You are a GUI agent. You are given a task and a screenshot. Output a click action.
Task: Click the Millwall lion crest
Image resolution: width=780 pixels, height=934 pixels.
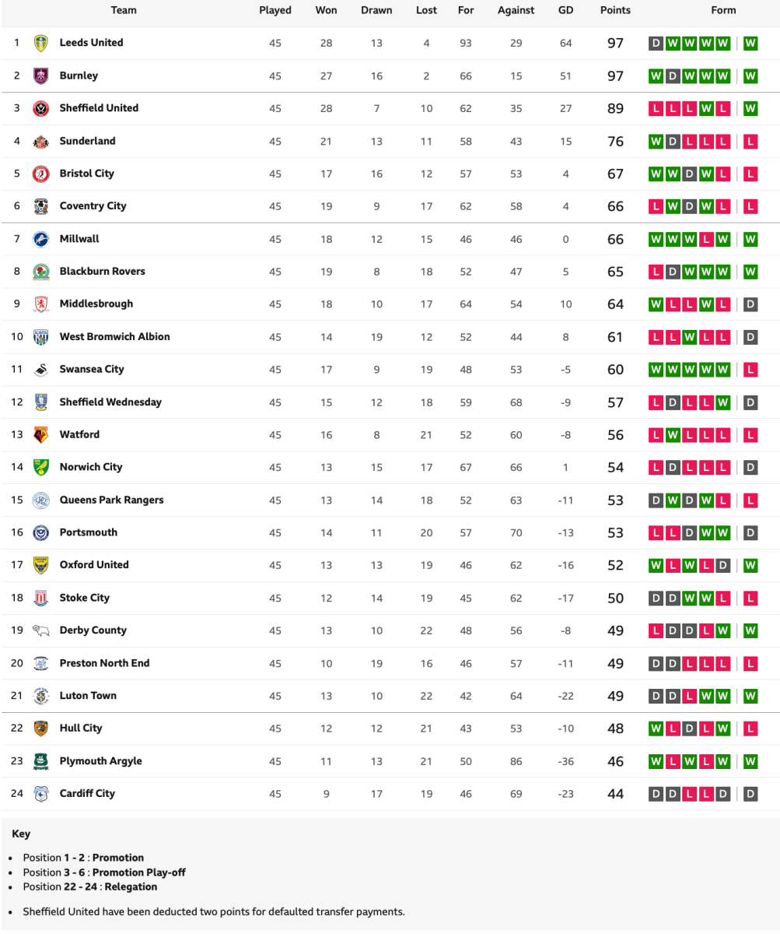[41, 240]
